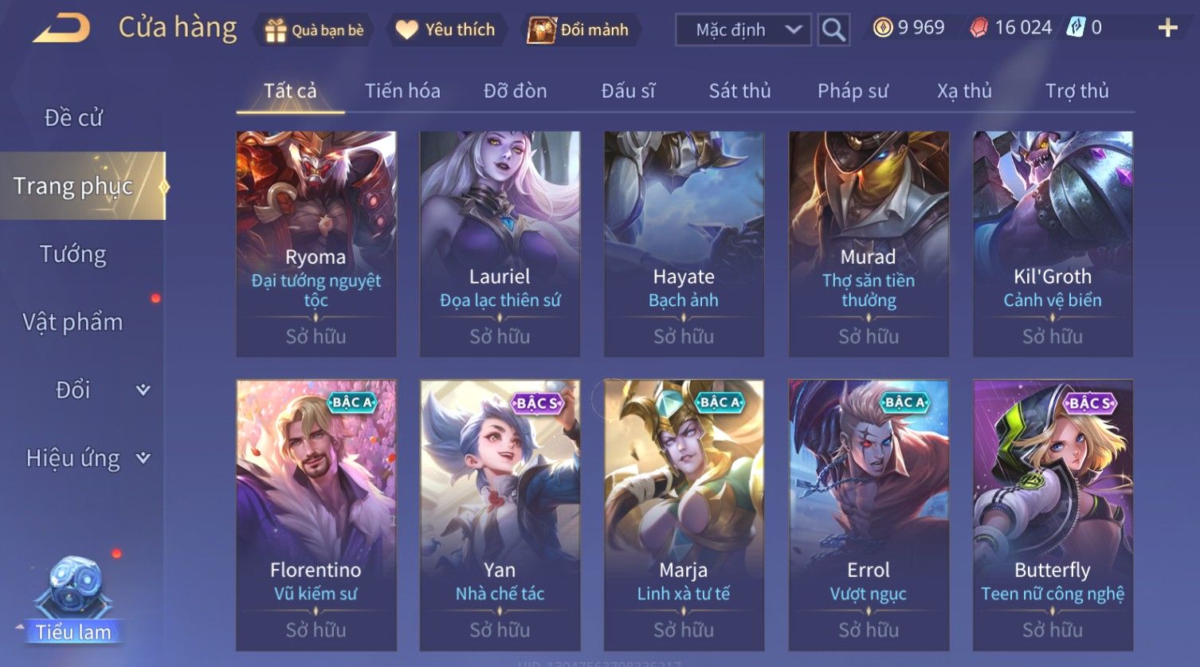Select the Đề cử sidebar item
Viewport: 1200px width, 667px height.
click(x=73, y=118)
